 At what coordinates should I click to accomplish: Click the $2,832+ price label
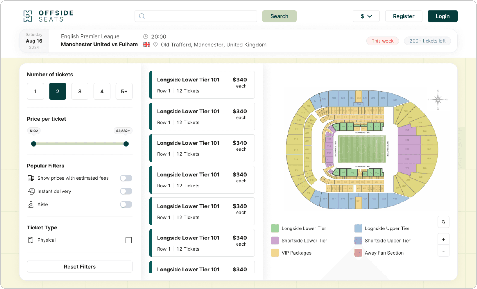click(123, 131)
